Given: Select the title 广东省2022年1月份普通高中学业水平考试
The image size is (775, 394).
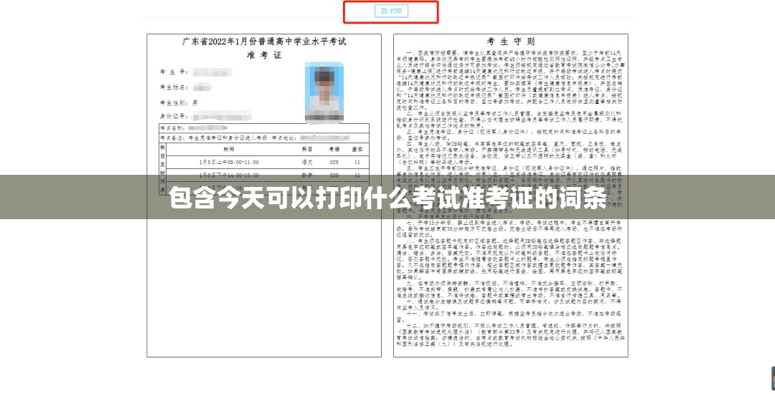Looking at the screenshot, I should (x=264, y=42).
